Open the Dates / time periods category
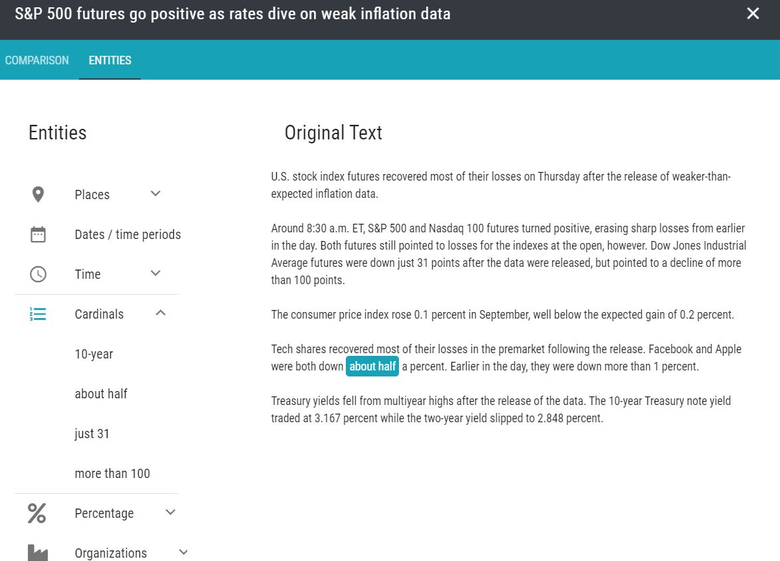This screenshot has height=561, width=780. click(127, 234)
